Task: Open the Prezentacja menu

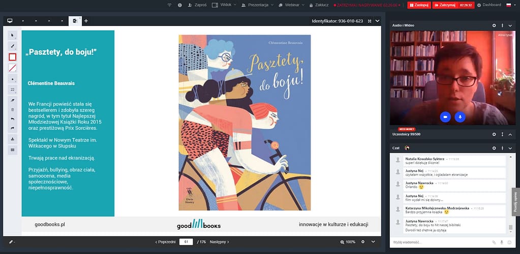Action: coord(257,5)
